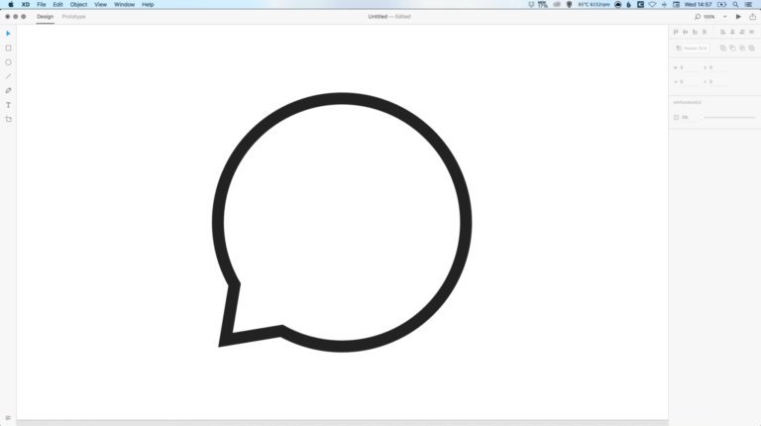The height and width of the screenshot is (426, 761).
Task: Open Spotlight search in the menu bar
Action: pos(736,4)
